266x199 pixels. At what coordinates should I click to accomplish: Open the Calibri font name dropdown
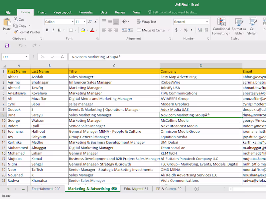[72, 22]
